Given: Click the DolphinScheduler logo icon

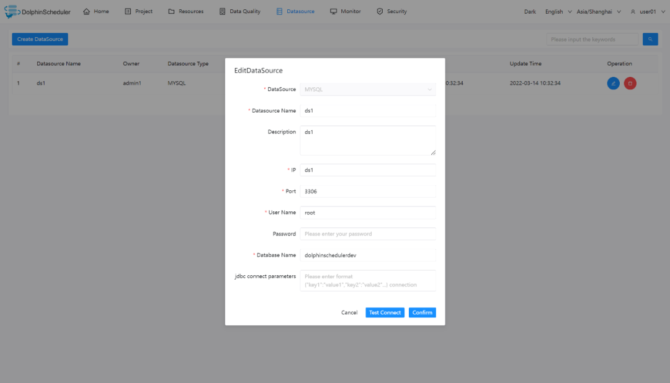Looking at the screenshot, I should tap(12, 12).
